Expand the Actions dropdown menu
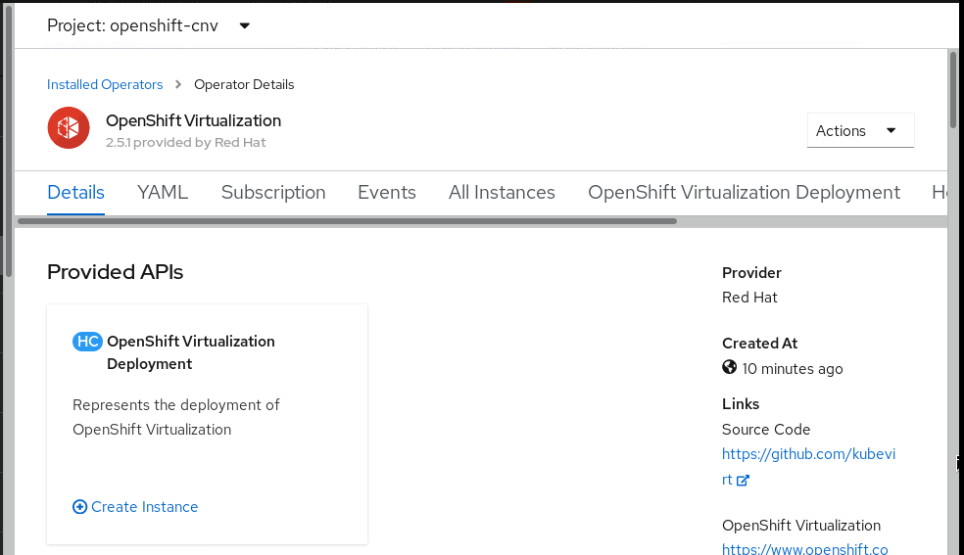Screen dimensions: 964x555 pyautogui.click(x=859, y=131)
